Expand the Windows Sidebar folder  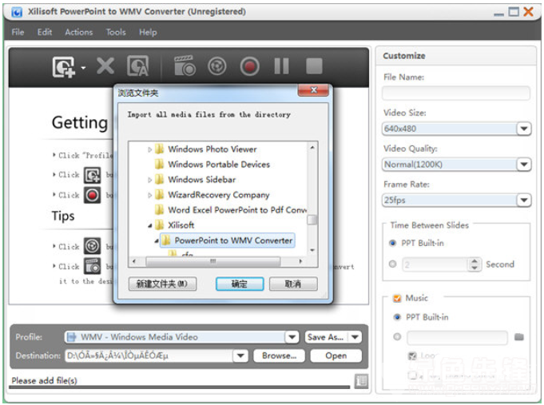150,180
